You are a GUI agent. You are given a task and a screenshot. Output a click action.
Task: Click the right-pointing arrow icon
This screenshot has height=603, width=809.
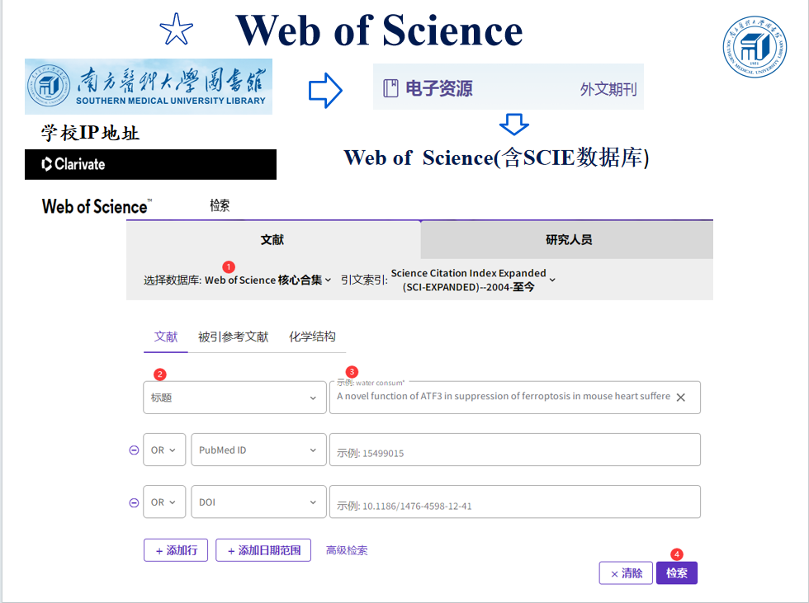(x=325, y=90)
